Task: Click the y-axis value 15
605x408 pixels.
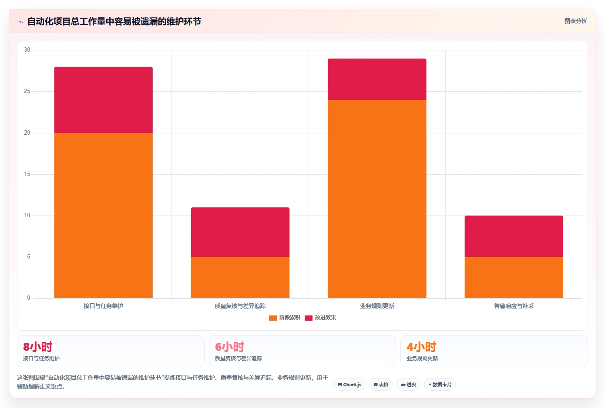Action: (27, 174)
